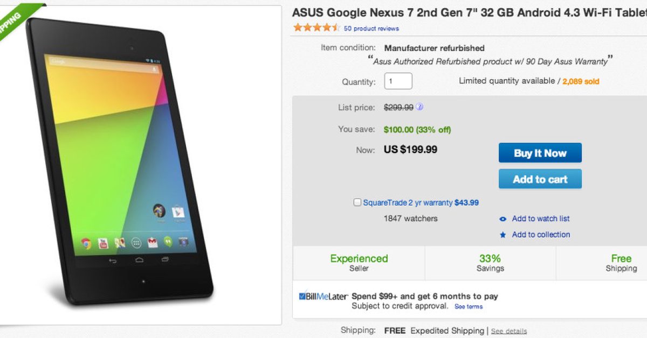Open the BillMeLater See terms link
Image resolution: width=647 pixels, height=338 pixels.
click(x=469, y=307)
